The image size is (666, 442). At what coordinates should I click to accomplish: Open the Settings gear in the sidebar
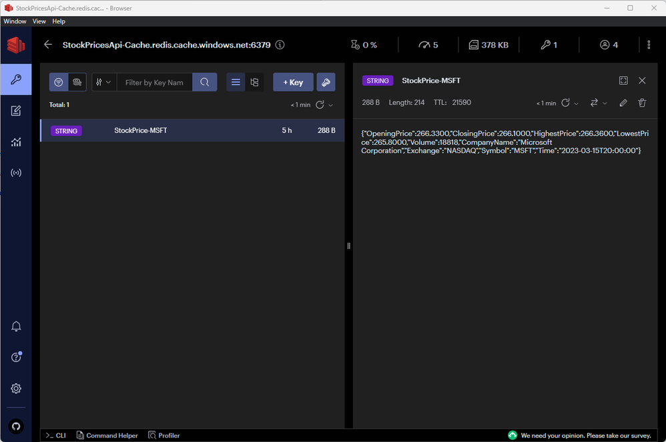(x=16, y=389)
